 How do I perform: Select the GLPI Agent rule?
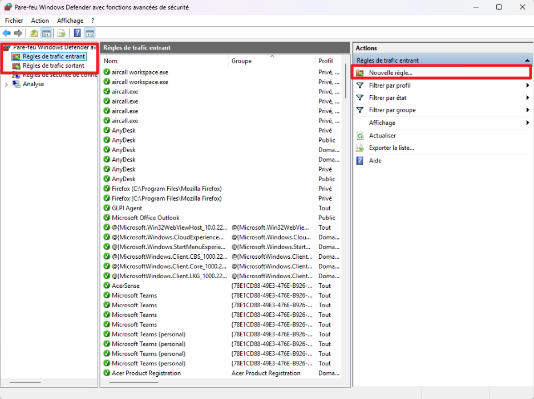pyautogui.click(x=127, y=208)
